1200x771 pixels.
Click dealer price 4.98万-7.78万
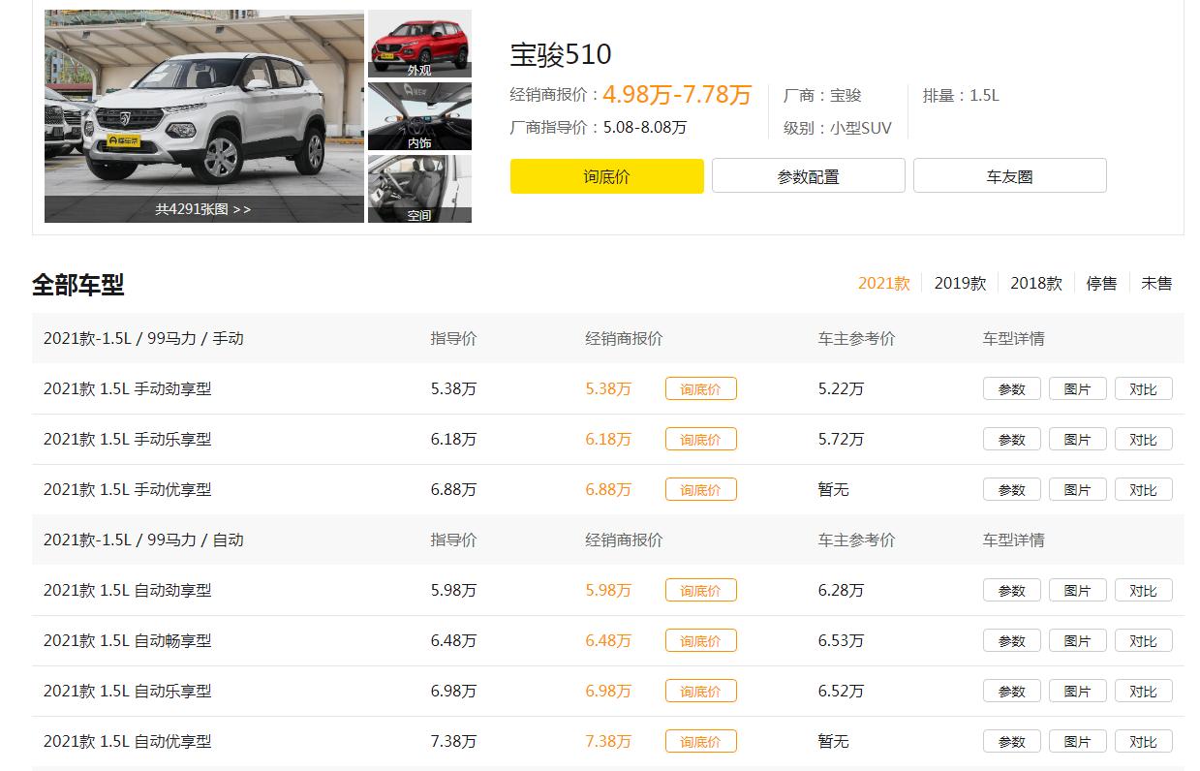pos(677,94)
